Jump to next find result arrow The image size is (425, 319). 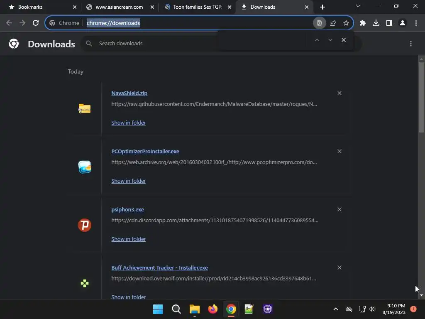[330, 40]
